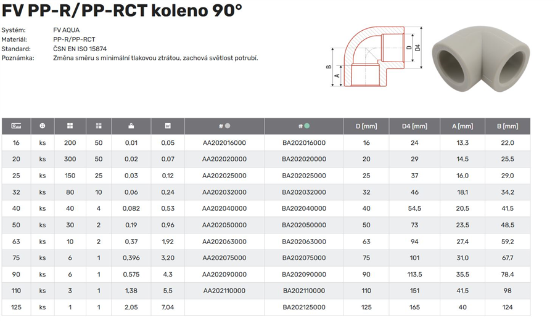Click the weight icon column header
The image size is (555, 321).
131,126
